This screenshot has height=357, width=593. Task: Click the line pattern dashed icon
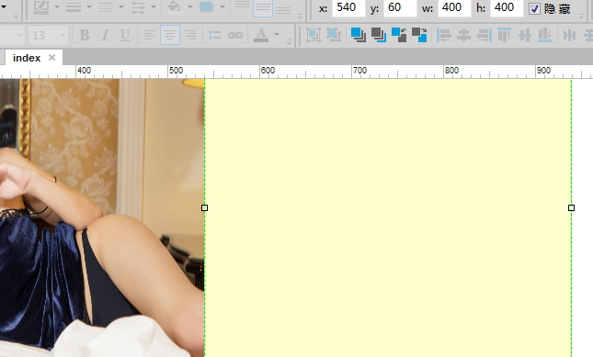click(x=106, y=7)
